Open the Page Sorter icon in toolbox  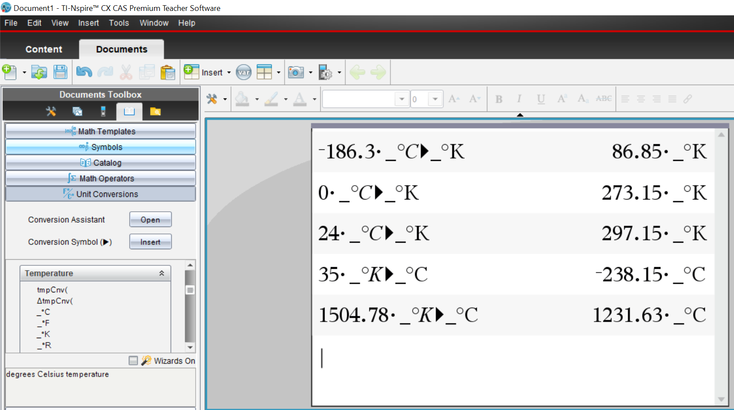[x=77, y=112]
